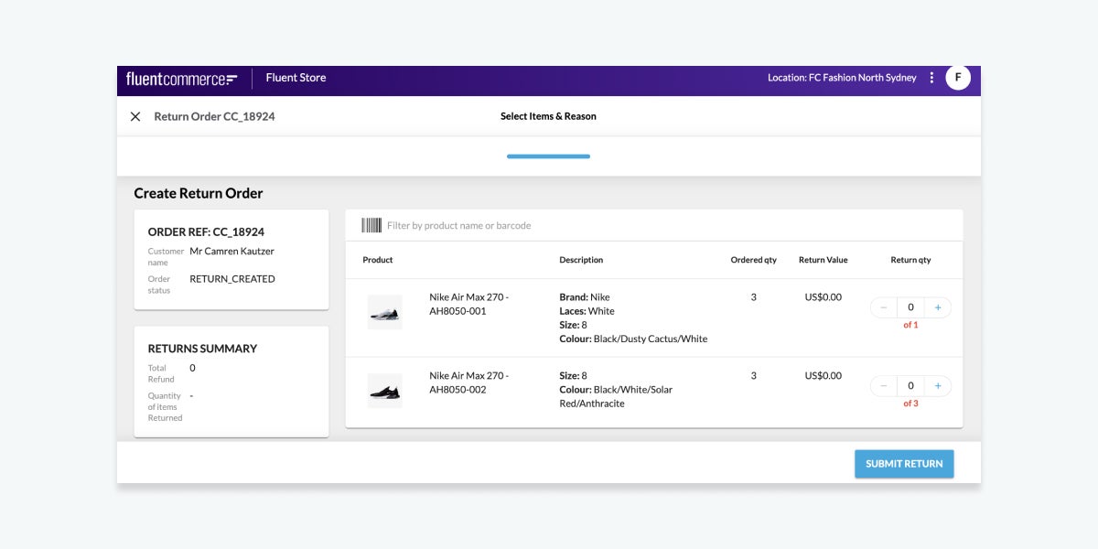
Task: Click the F profile avatar
Action: 958,78
